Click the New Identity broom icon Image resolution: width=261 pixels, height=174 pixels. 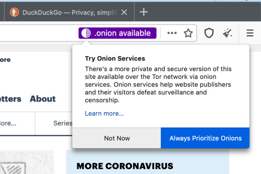(227, 33)
